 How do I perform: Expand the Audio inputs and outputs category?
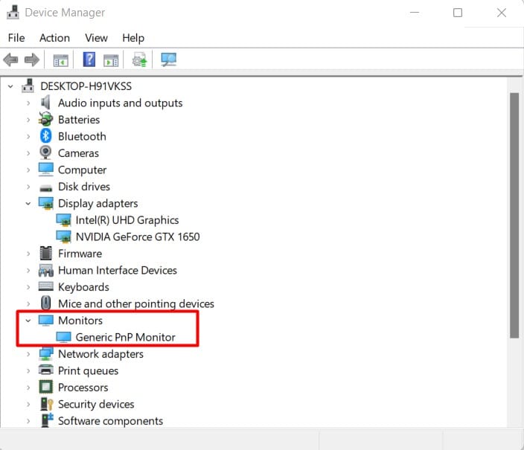[x=28, y=103]
